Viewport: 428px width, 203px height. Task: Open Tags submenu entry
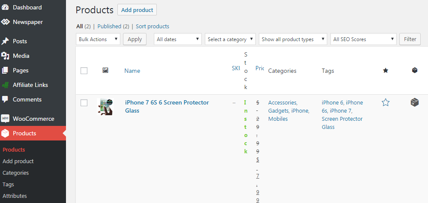pyautogui.click(x=8, y=185)
